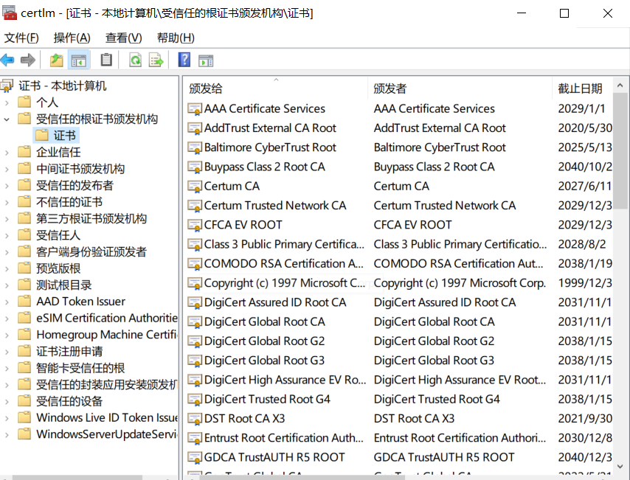
Task: Click certificate icon beside CFCA EV ROOT
Action: 195,225
